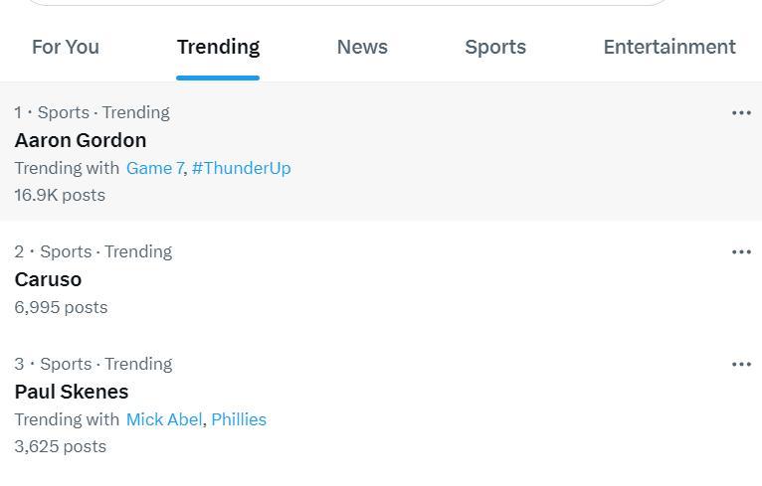Open the Caruso trending topic
Screen dimensions: 762x486
(x=48, y=279)
